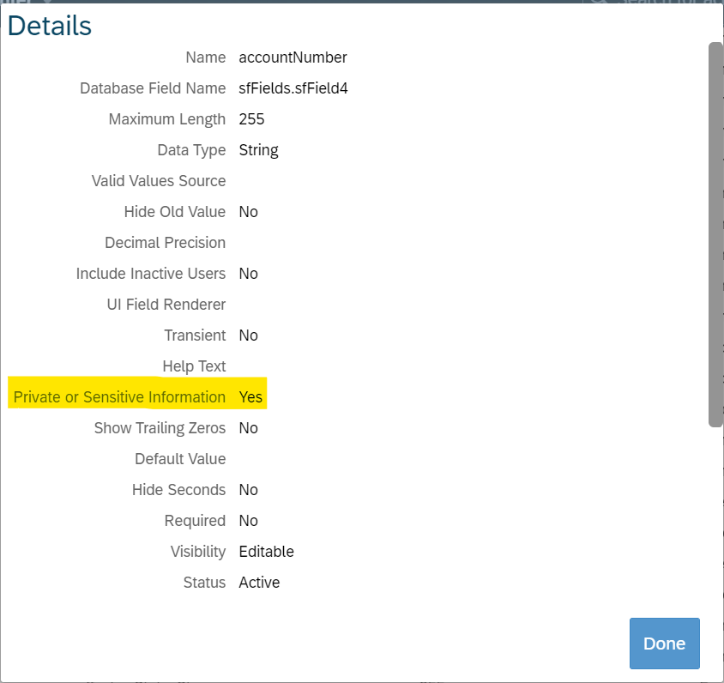Image resolution: width=724 pixels, height=683 pixels.
Task: Click the 'Hide Old Value' label
Action: pos(175,212)
